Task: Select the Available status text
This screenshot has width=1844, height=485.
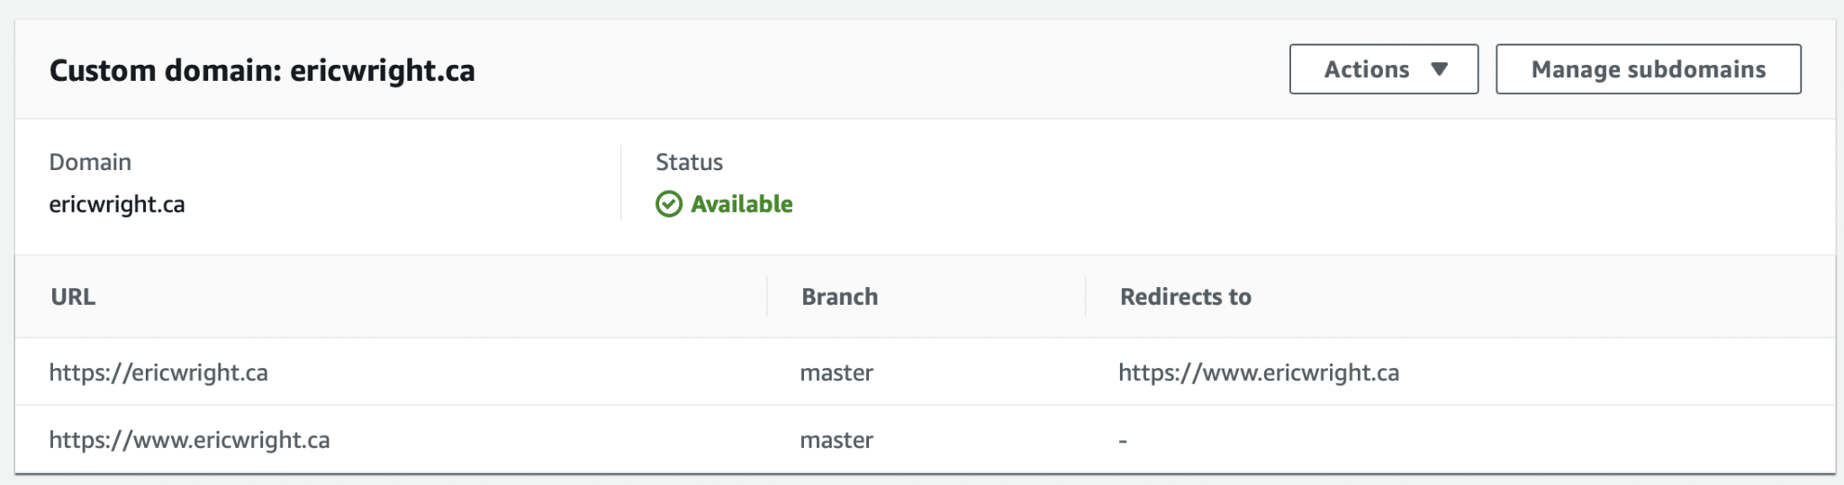Action: 741,204
